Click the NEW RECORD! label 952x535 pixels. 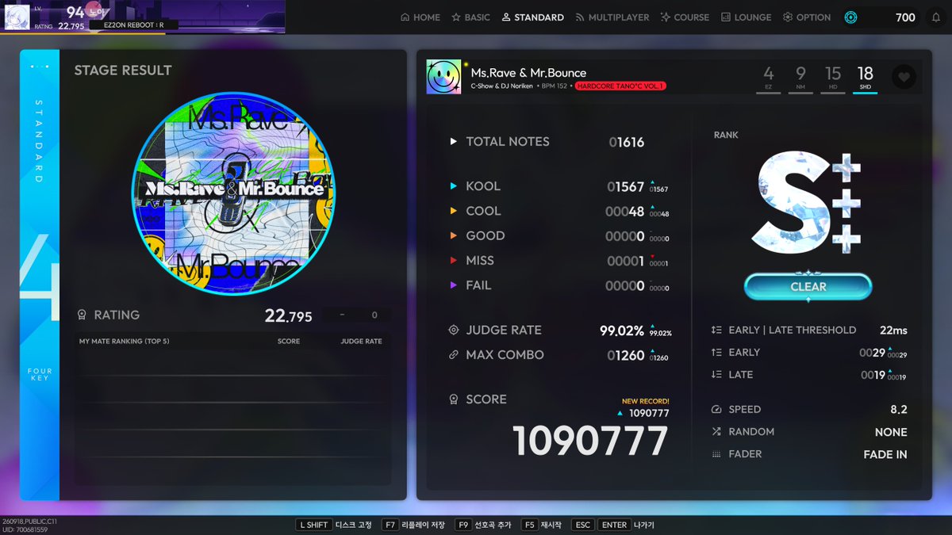click(645, 401)
